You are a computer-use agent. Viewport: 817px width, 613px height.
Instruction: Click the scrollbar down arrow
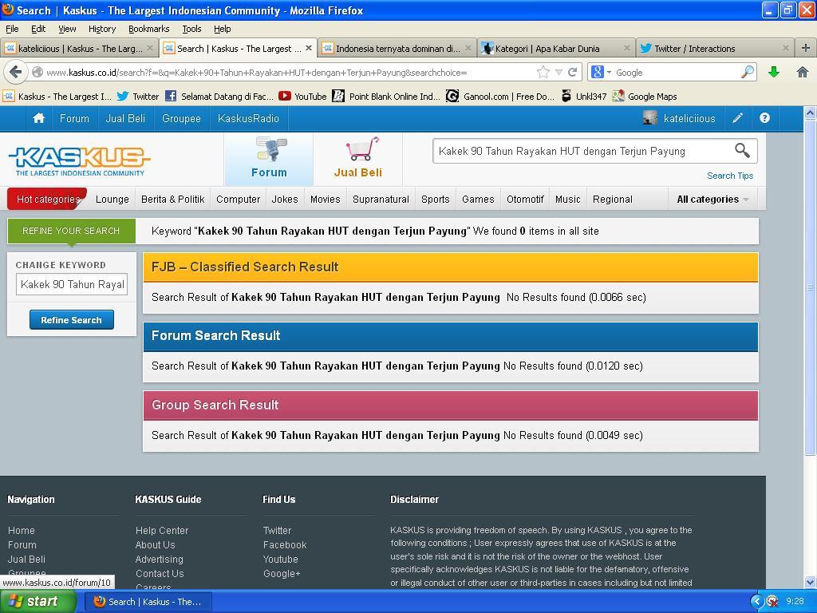coord(811,582)
